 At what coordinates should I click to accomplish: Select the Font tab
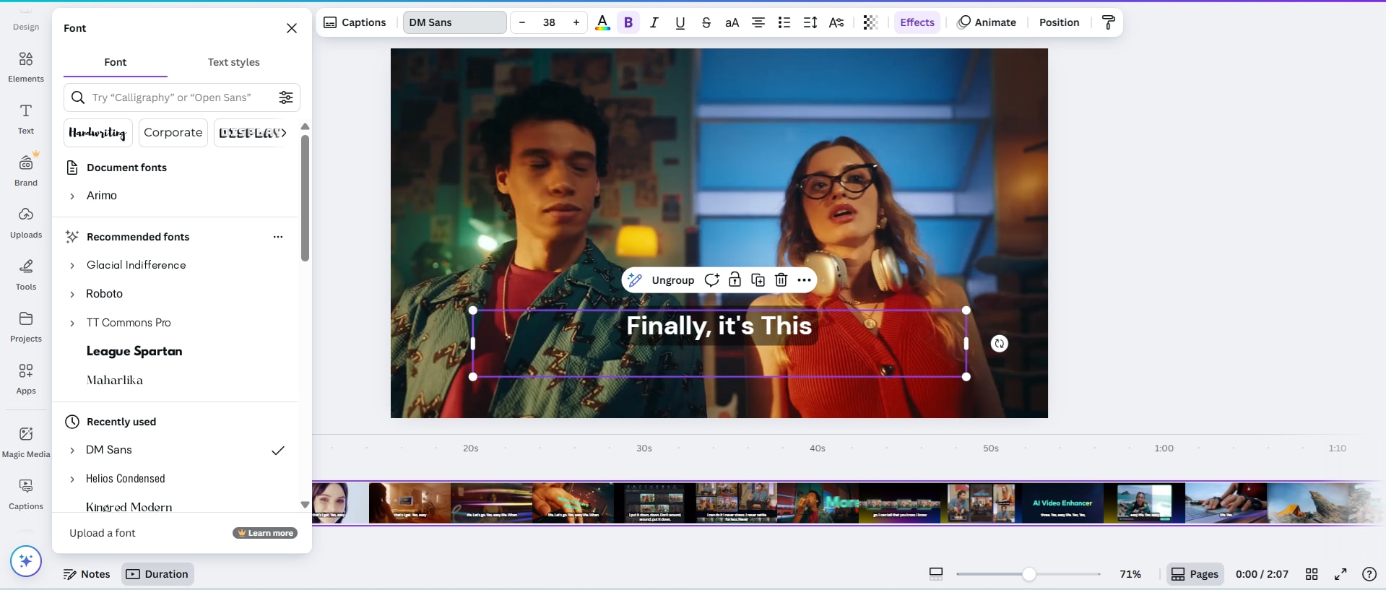[x=116, y=62]
